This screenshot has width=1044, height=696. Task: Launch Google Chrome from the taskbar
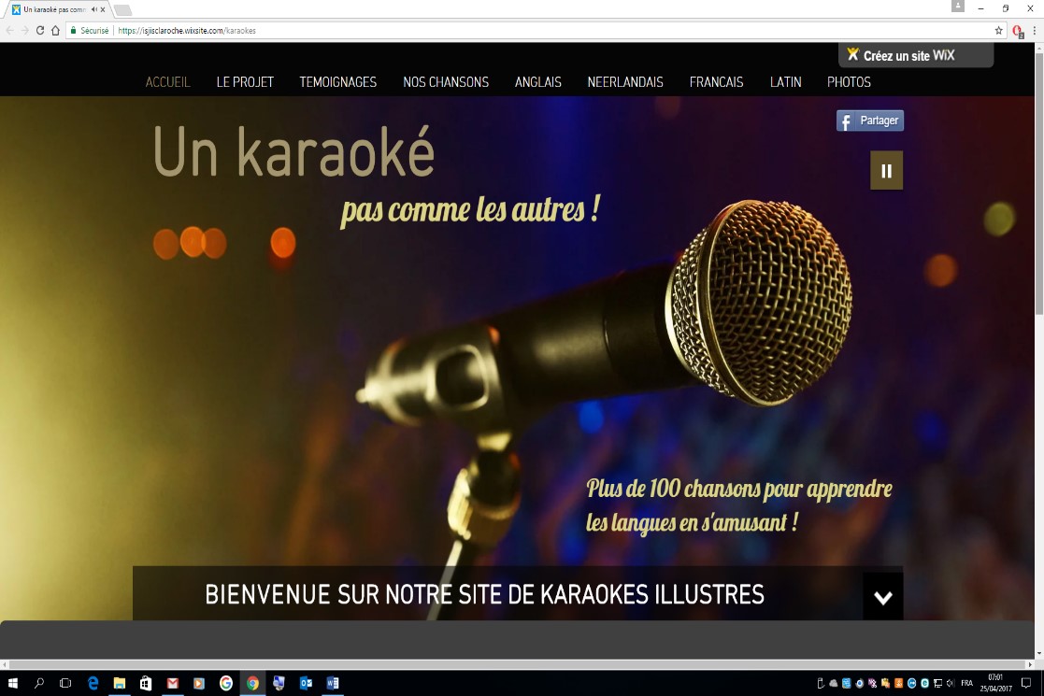[252, 684]
